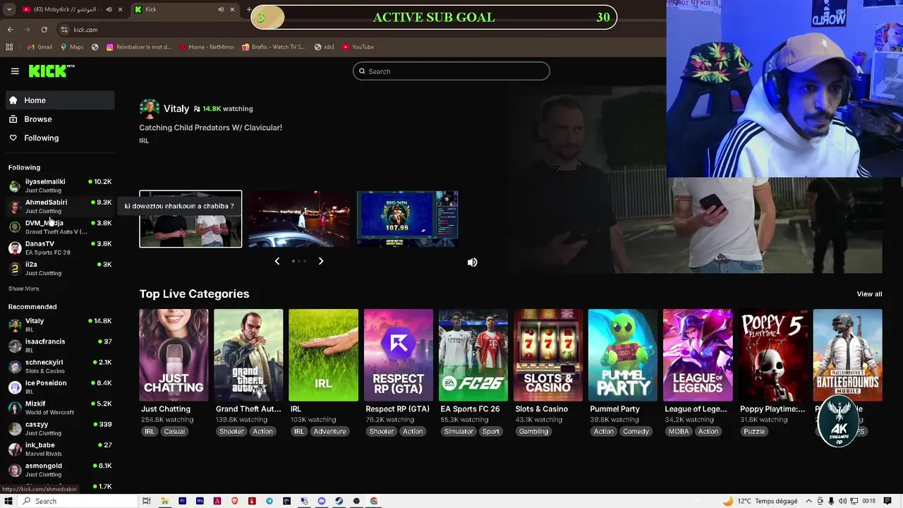Launch Premiere Pro from the taskbar
Screen dimensions: 903x508
tap(182, 501)
